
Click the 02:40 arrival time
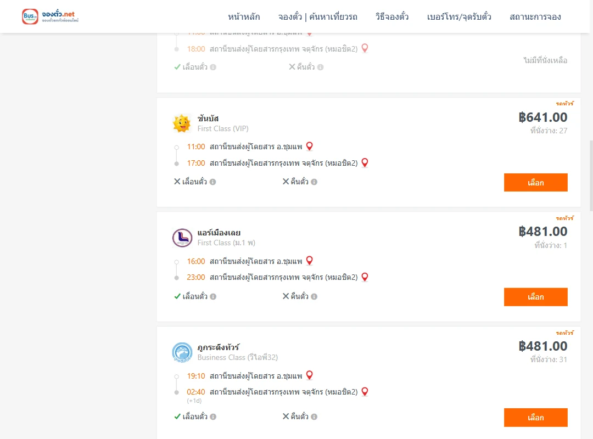196,392
